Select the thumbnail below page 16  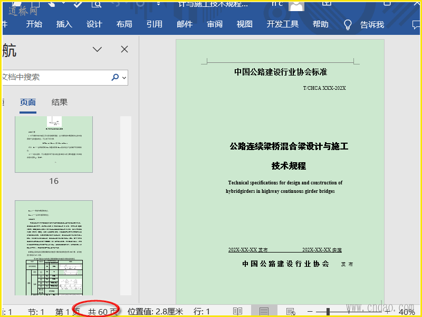(54, 248)
